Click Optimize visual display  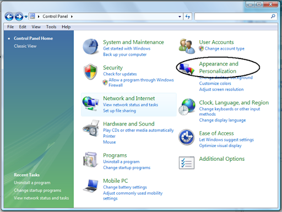coord(220,145)
